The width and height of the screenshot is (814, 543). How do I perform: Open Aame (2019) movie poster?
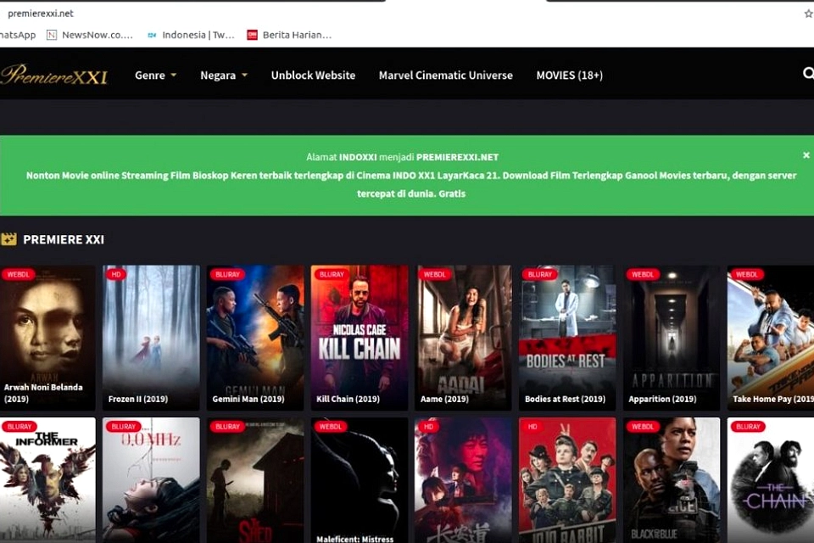coord(463,338)
